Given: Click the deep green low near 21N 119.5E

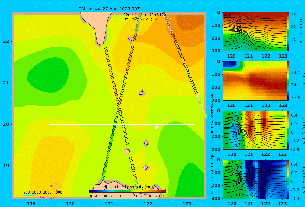Looking at the screenshot, I should coord(48,75).
